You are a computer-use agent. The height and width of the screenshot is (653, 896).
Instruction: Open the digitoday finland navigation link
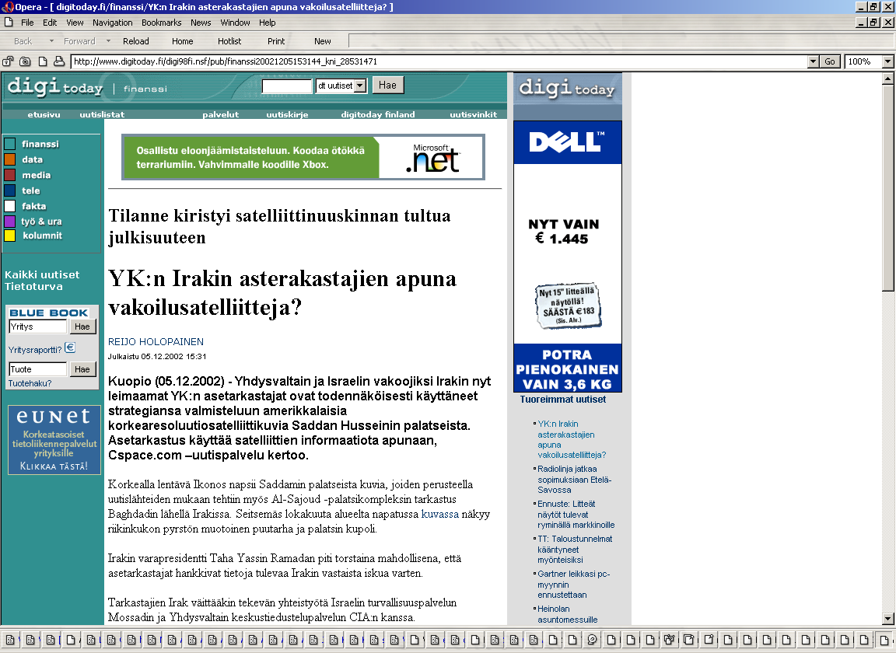pos(378,114)
